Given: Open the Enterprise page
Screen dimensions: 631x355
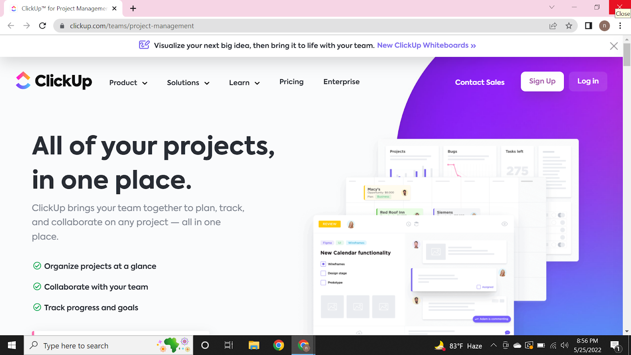Looking at the screenshot, I should tap(342, 82).
